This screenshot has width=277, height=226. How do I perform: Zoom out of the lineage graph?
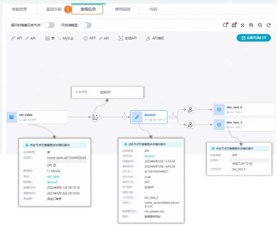point(260,25)
